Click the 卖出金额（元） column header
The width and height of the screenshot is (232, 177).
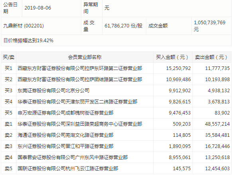click(212, 57)
